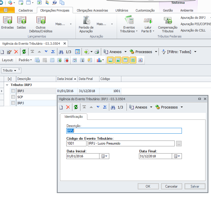This screenshot has height=200, width=211.
Task: Sort by Data Inicial column header
Action: [67, 79]
